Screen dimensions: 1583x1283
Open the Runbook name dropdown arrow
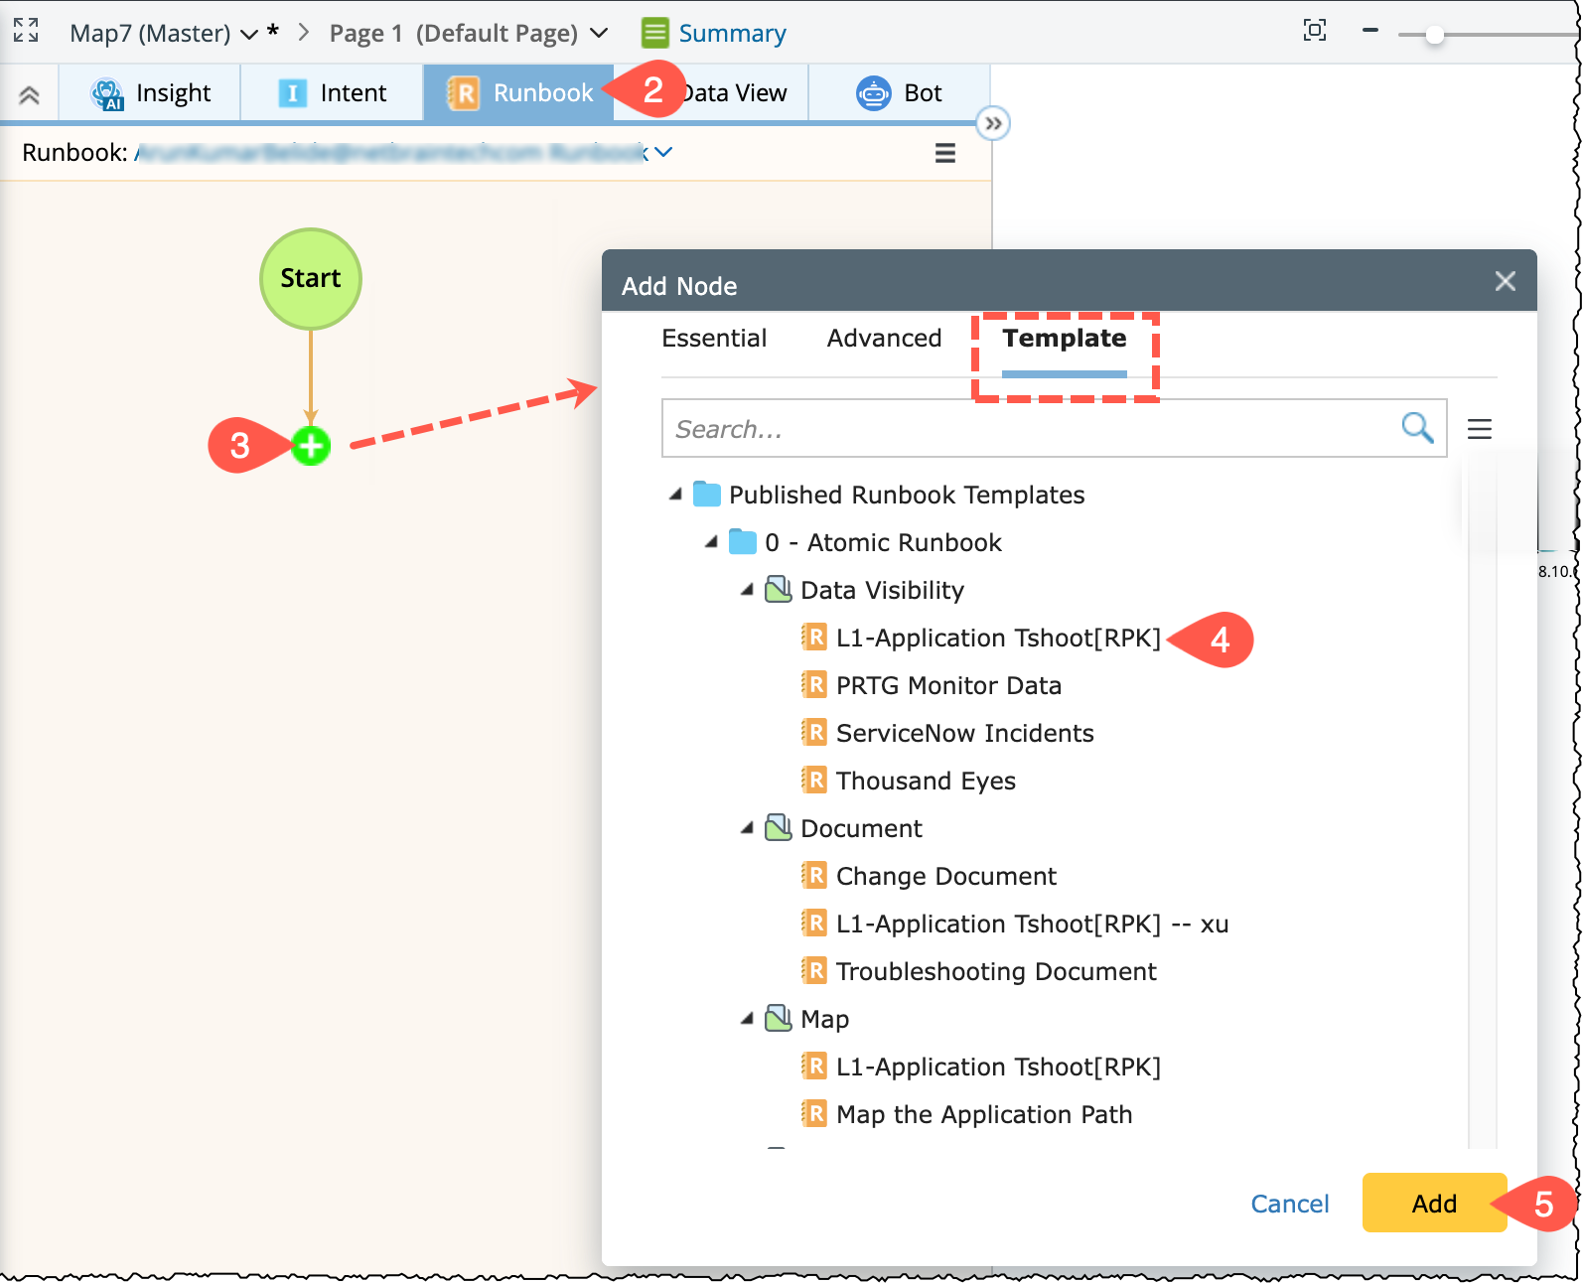(x=663, y=152)
